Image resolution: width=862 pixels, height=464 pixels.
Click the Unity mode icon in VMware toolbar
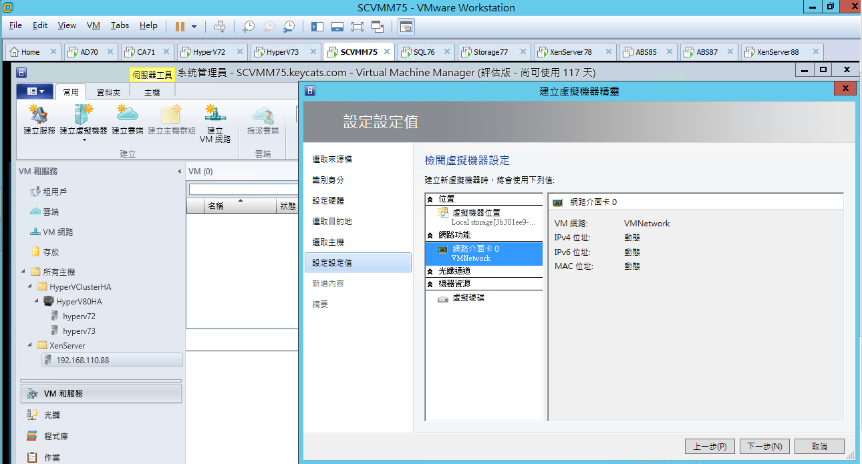point(378,26)
